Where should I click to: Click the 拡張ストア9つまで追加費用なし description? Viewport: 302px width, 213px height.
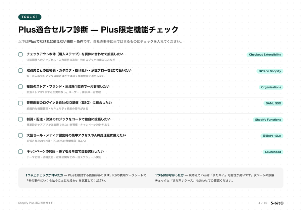pos(63,92)
